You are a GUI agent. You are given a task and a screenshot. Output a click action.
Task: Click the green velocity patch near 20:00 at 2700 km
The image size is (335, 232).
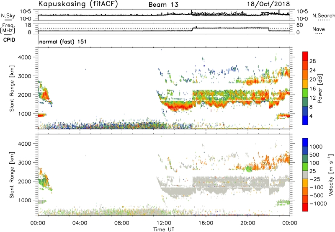tap(249, 169)
